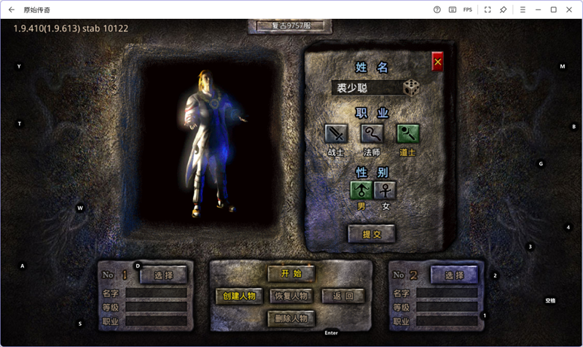This screenshot has width=583, height=347.
Task: Click the Y key mapping marker
Action: [x=19, y=66]
